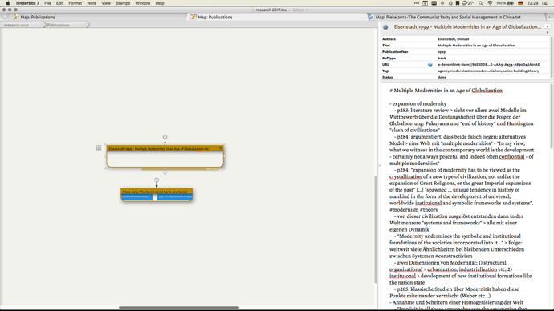Viewport: 554px width, 311px height.
Task: Select RefType value book
Action: point(442,59)
